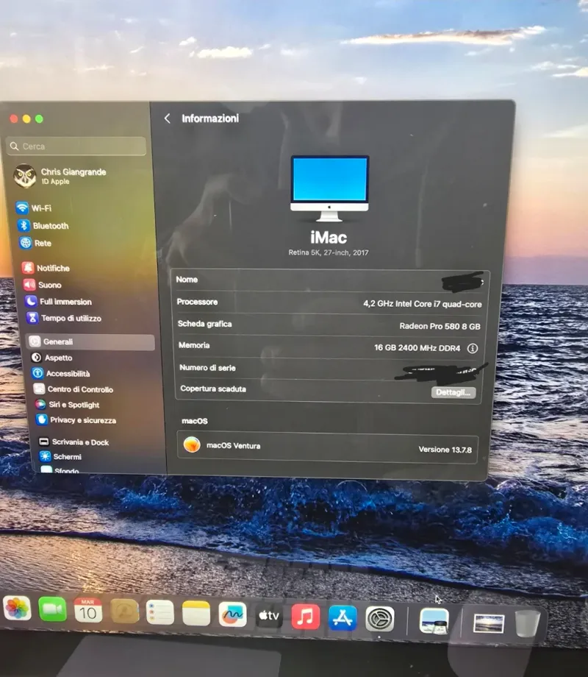Open Accessibilità settings

tap(61, 374)
